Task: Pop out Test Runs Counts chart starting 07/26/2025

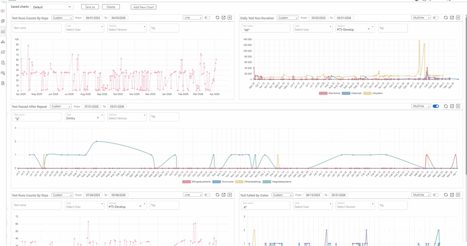Action: click(224, 195)
